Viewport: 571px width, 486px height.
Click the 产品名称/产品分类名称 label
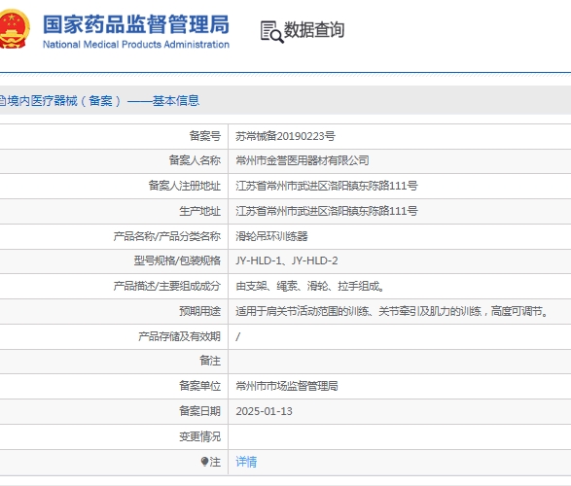[x=167, y=236]
